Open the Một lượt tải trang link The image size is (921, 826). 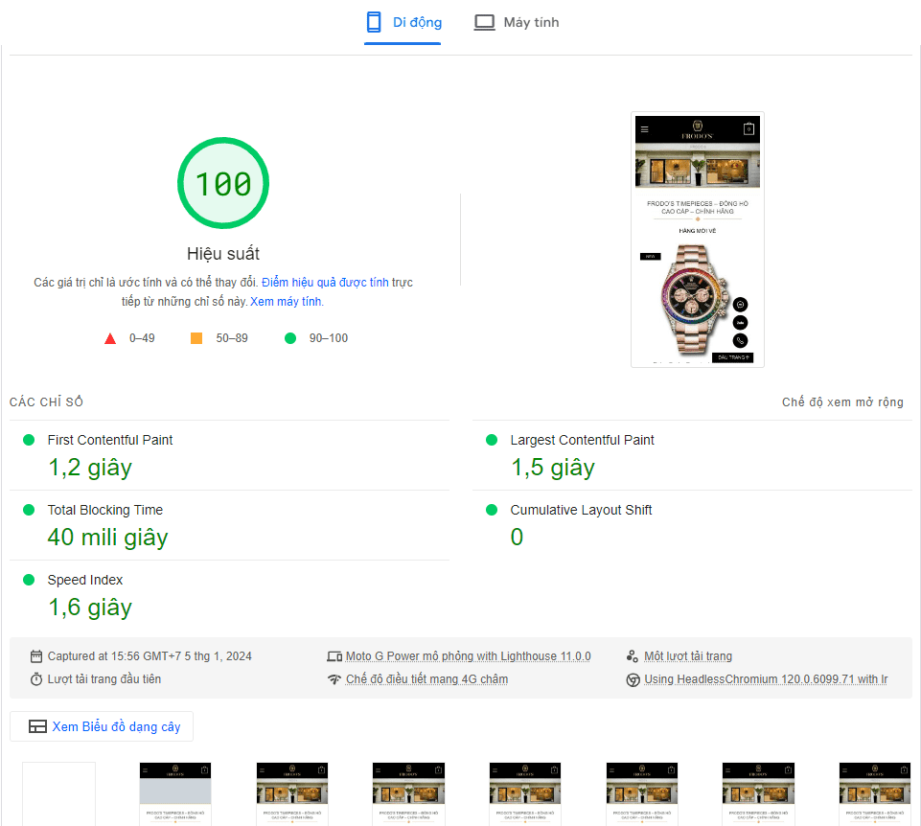(x=688, y=656)
